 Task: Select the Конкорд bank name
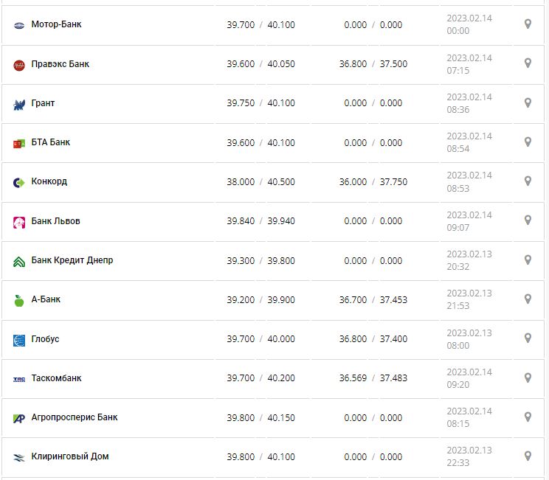click(49, 181)
